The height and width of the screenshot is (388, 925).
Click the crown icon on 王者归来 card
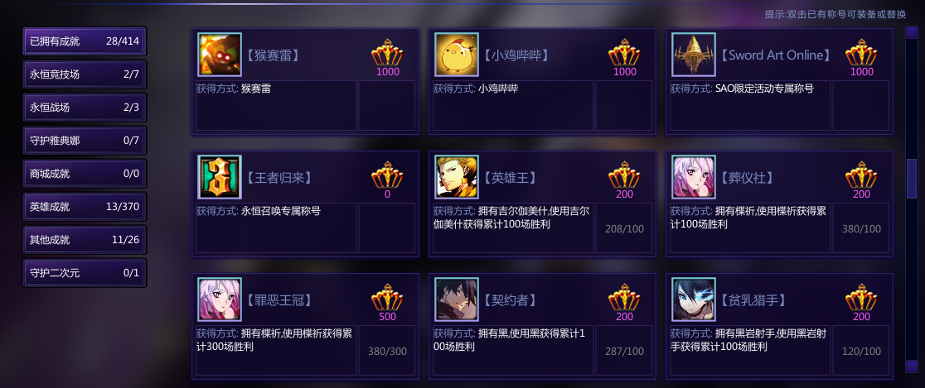click(387, 175)
